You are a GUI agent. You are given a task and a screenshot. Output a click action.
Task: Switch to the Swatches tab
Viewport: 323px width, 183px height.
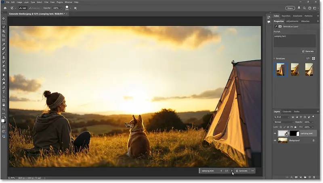click(286, 16)
